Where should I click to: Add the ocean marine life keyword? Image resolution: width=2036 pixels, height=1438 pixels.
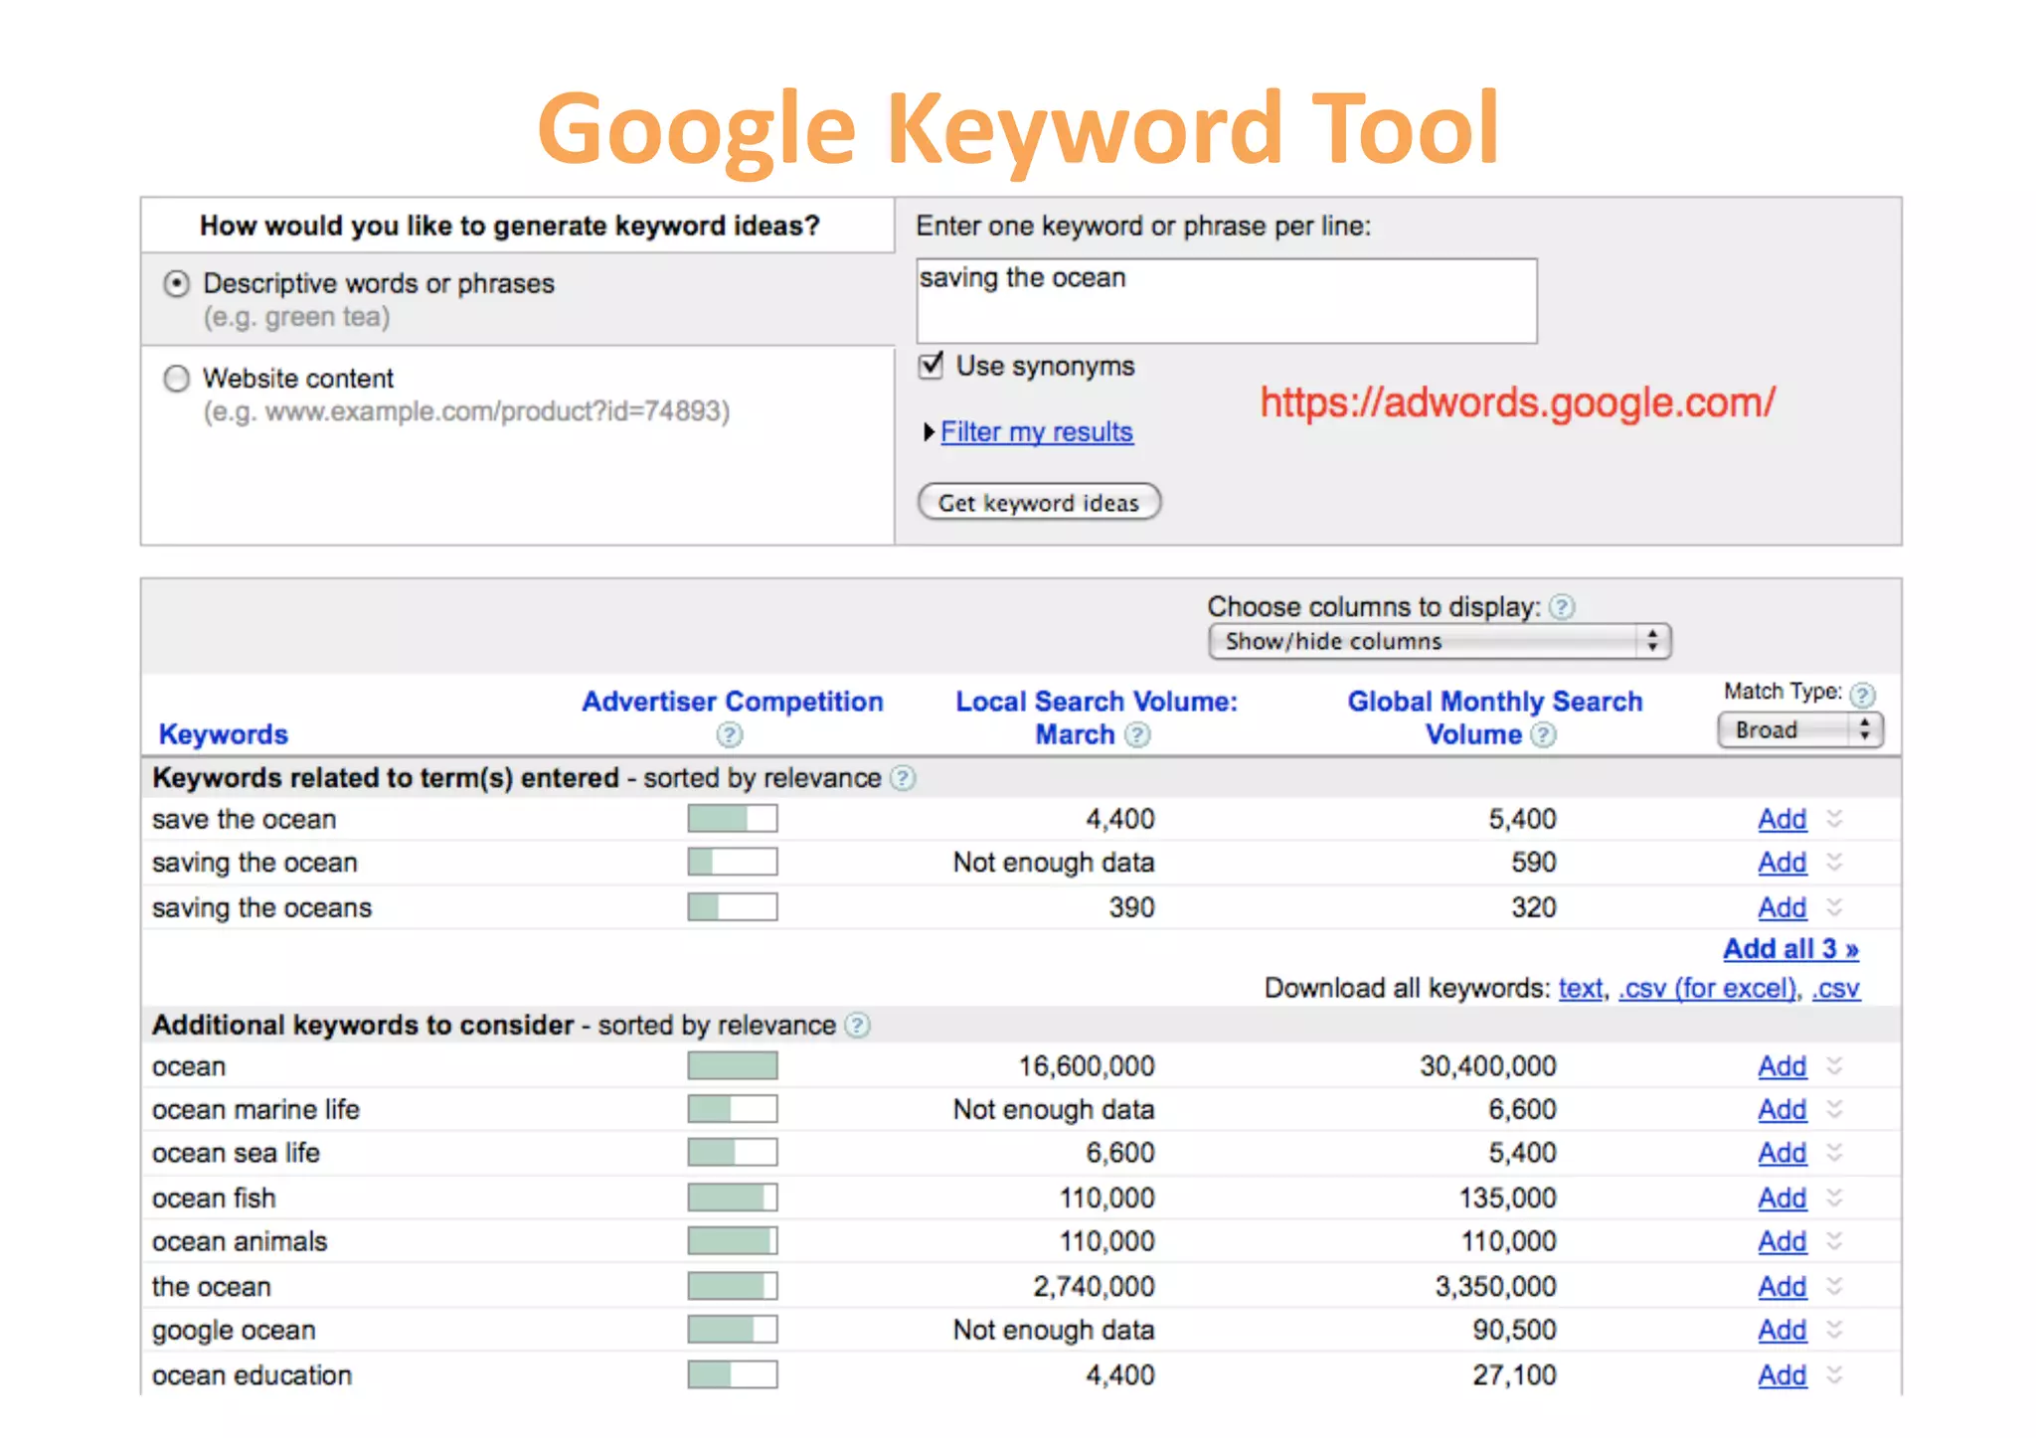coord(1781,1109)
